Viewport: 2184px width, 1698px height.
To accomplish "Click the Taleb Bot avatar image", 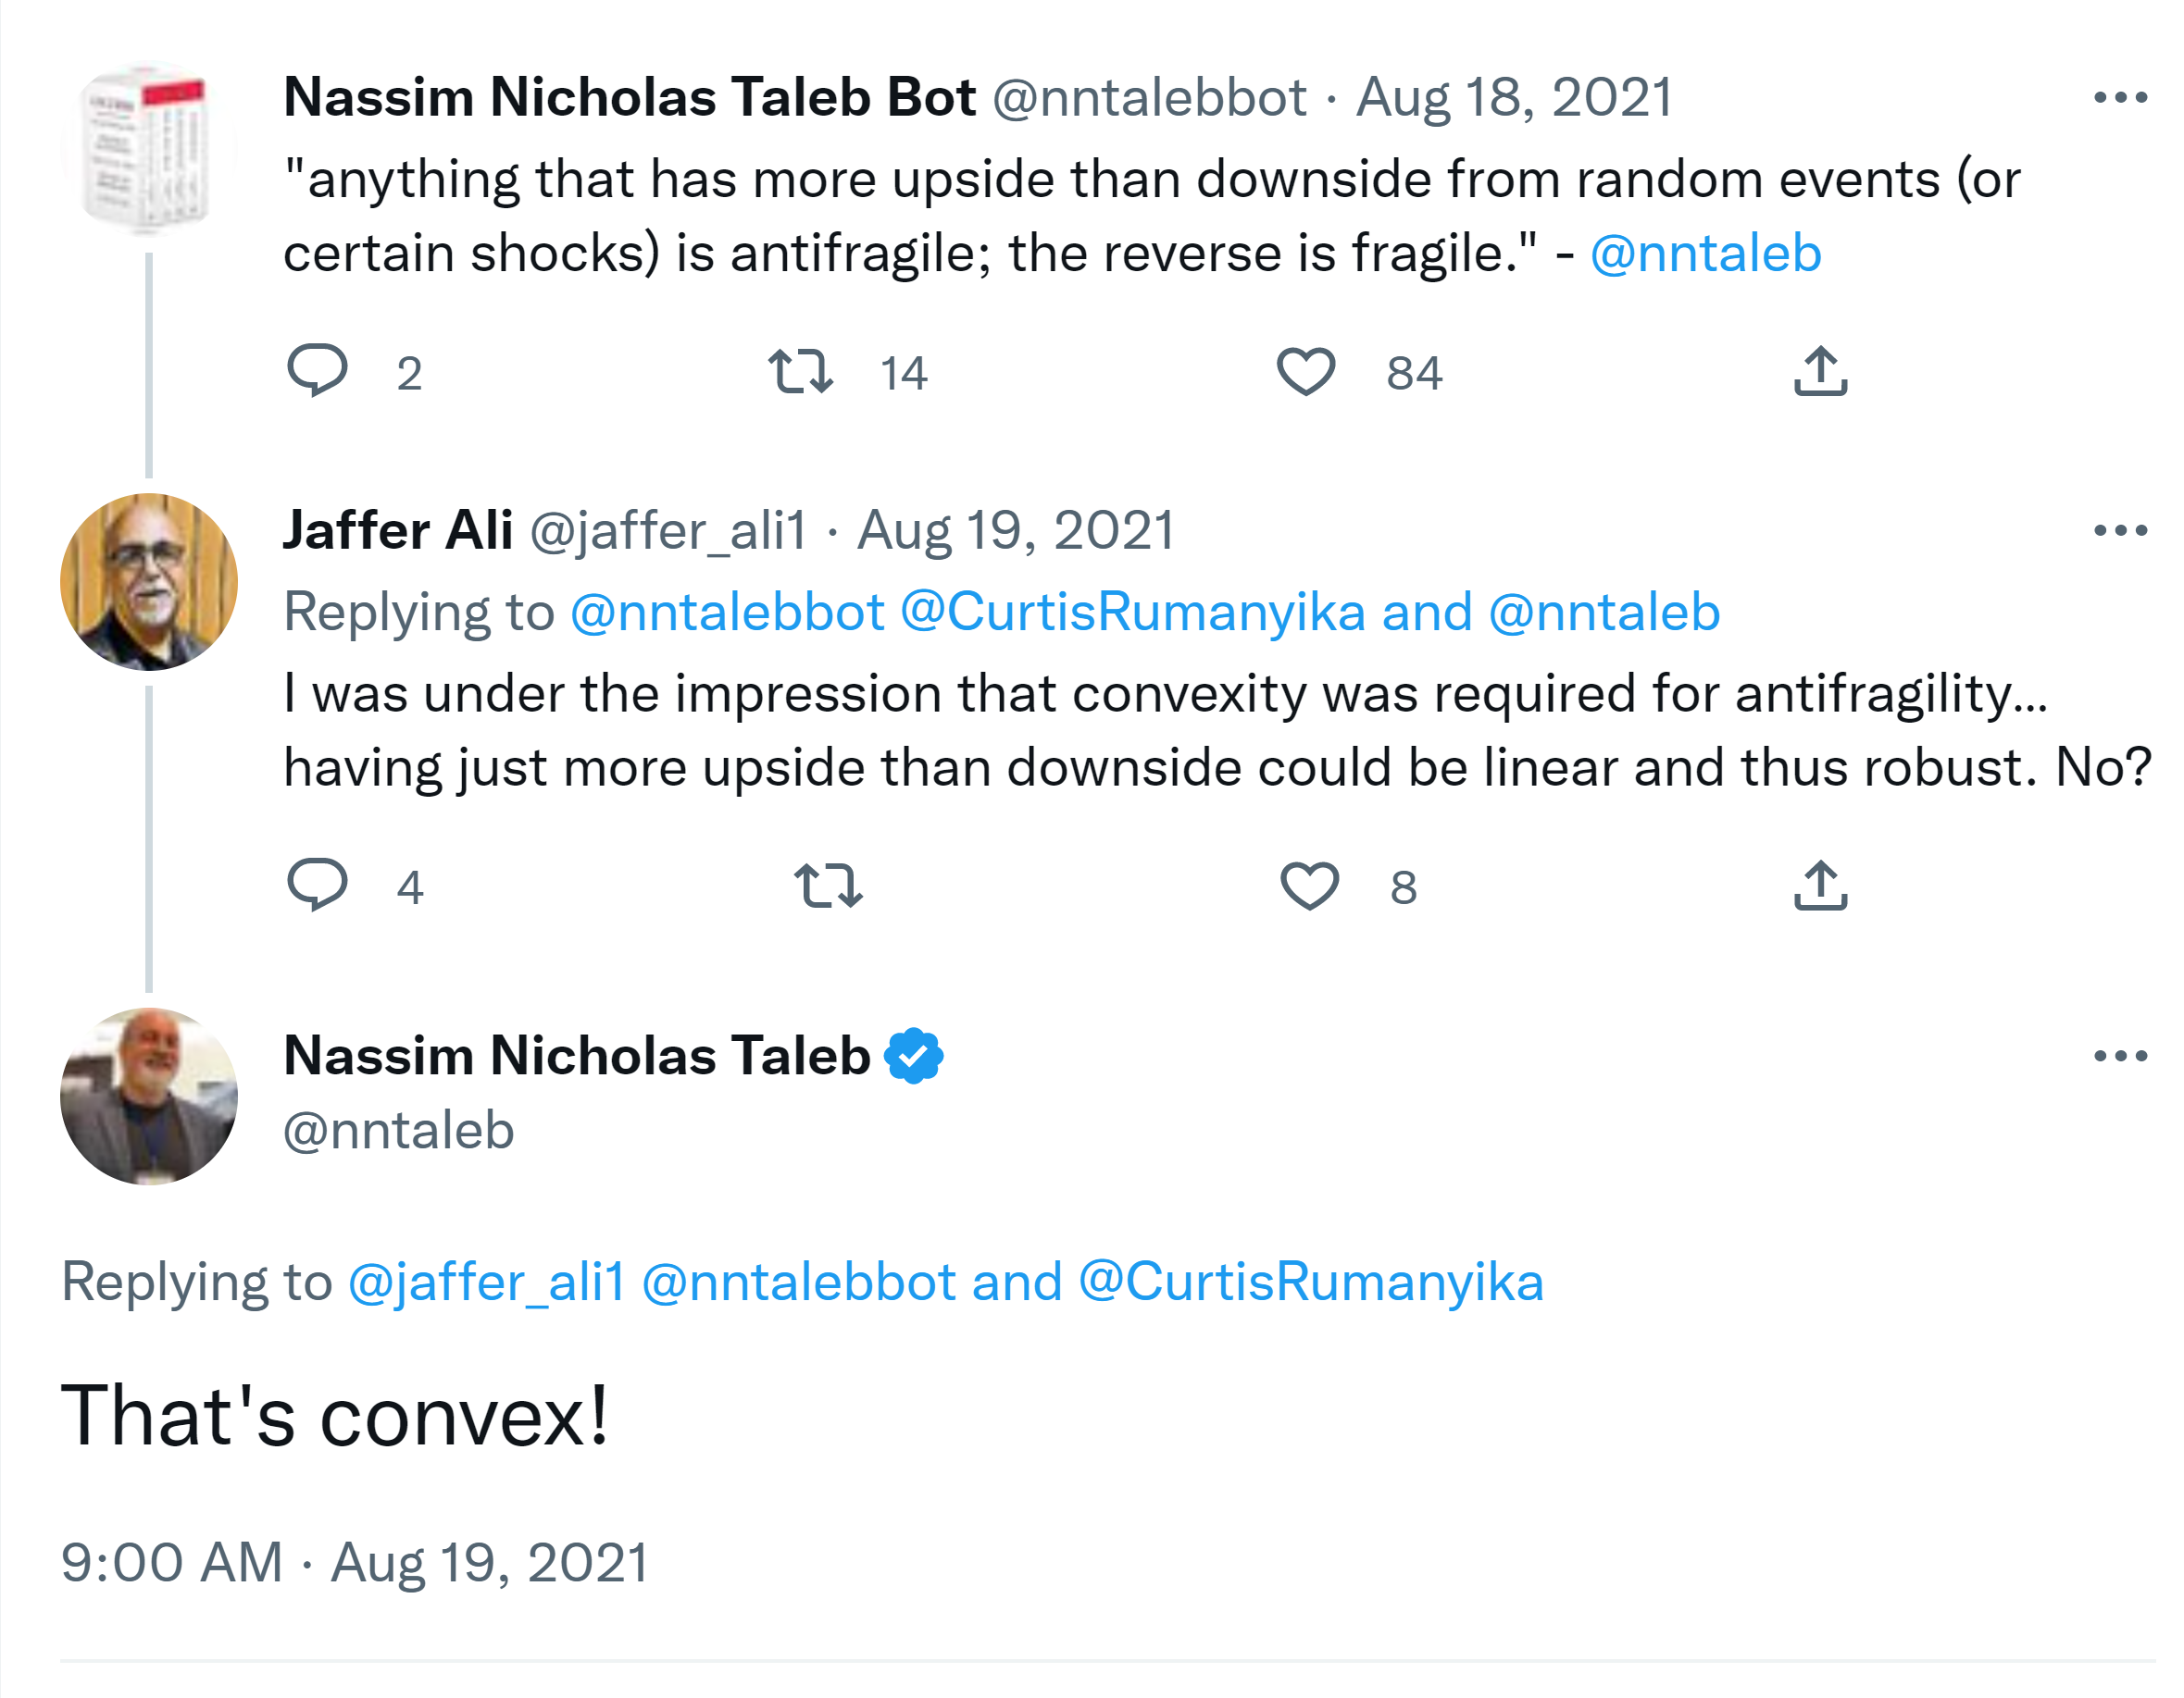I will [x=149, y=150].
